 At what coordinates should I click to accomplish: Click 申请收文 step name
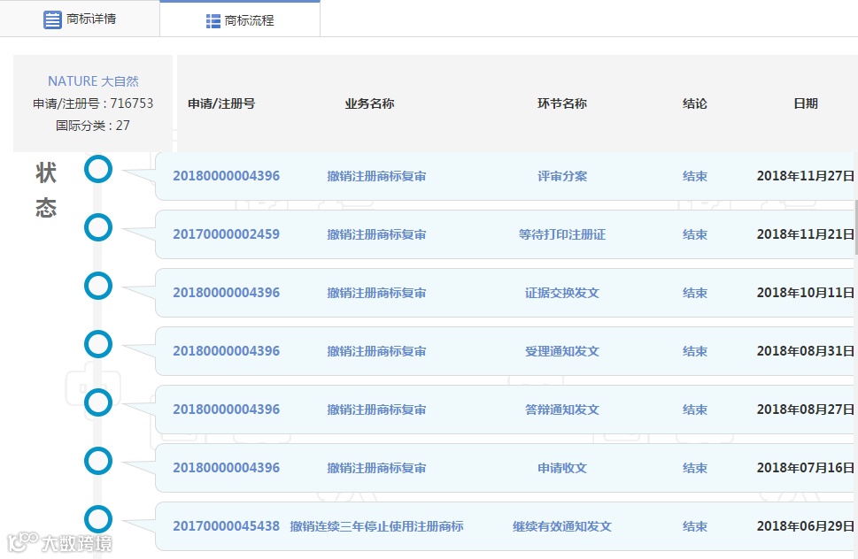click(x=562, y=468)
